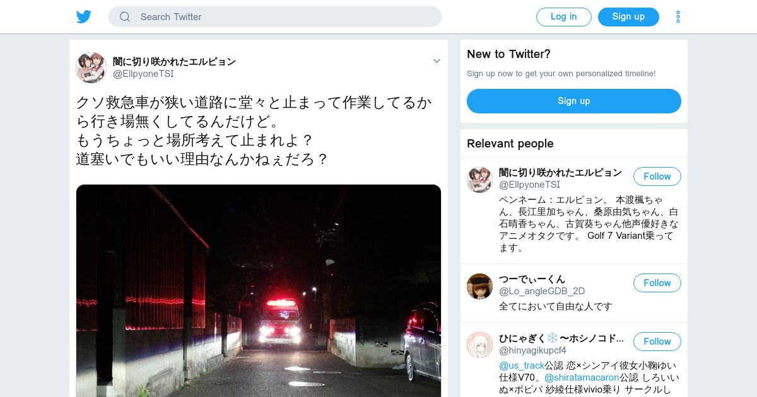Viewport: 757px width, 397px height.
Task: Focus the Search Twitter field
Action: point(275,17)
